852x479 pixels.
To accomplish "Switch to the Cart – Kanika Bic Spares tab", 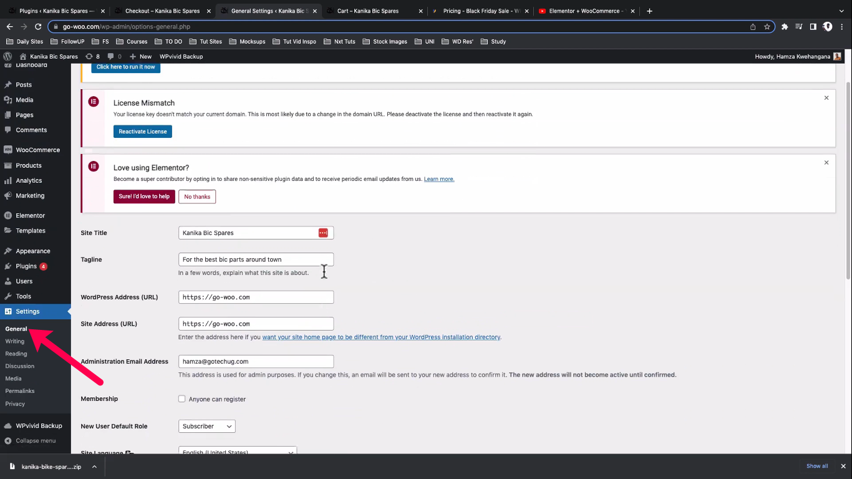I will (374, 11).
